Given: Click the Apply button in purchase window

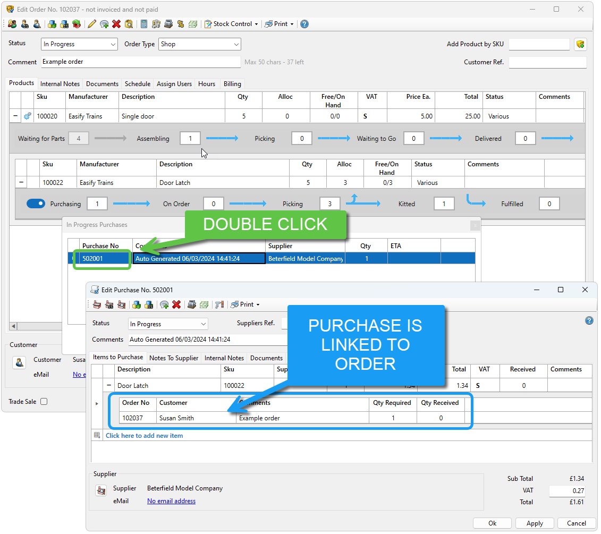Looking at the screenshot, I should [x=534, y=523].
